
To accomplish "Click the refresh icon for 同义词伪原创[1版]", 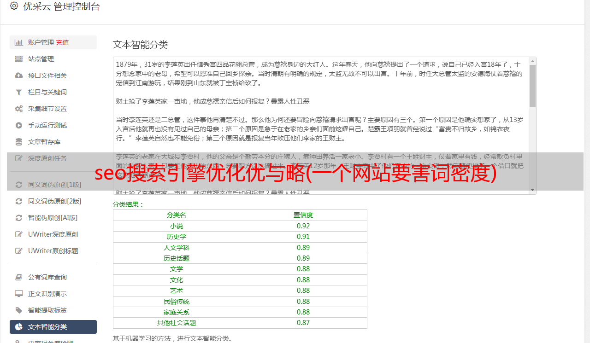I will [19, 185].
